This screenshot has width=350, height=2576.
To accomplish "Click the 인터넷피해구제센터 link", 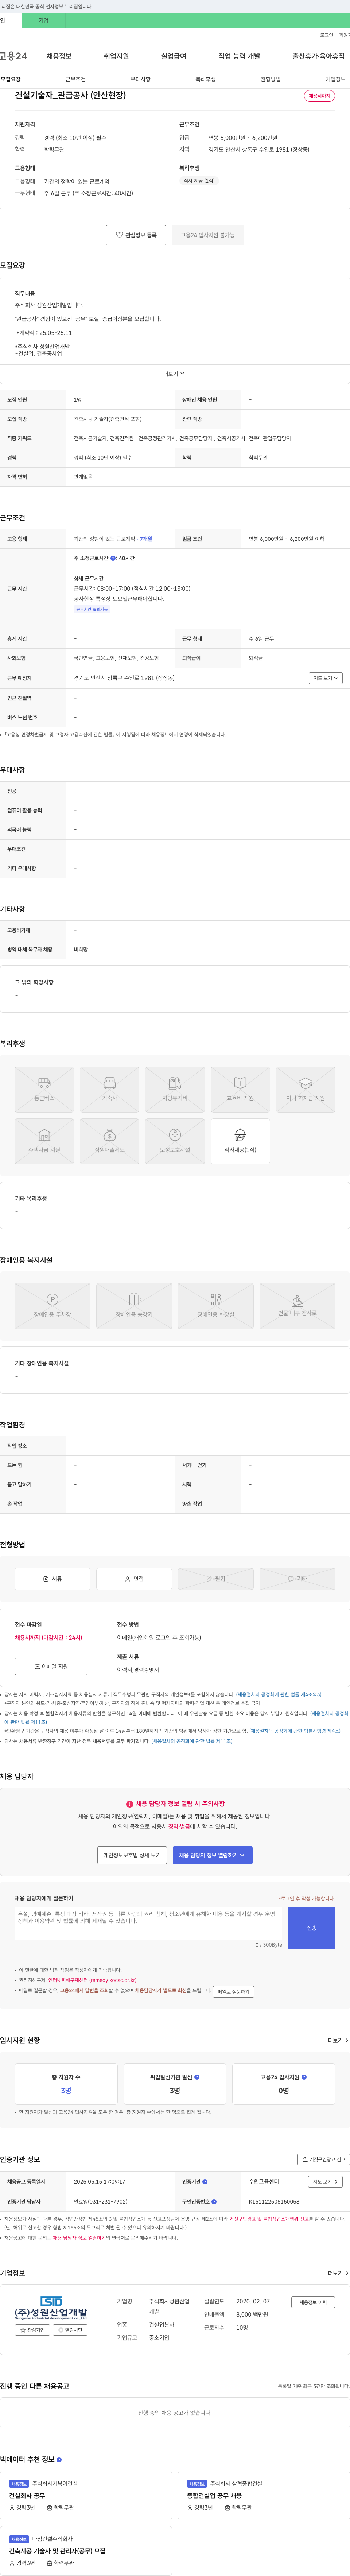I will pos(92,1980).
